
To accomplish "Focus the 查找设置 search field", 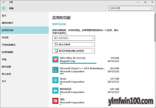I will coord(131,8).
